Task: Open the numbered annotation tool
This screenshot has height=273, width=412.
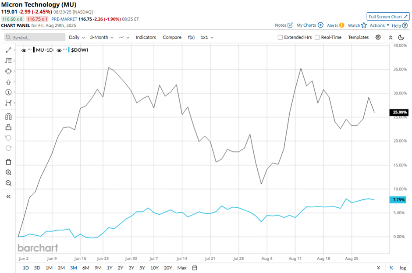Action: (8, 92)
